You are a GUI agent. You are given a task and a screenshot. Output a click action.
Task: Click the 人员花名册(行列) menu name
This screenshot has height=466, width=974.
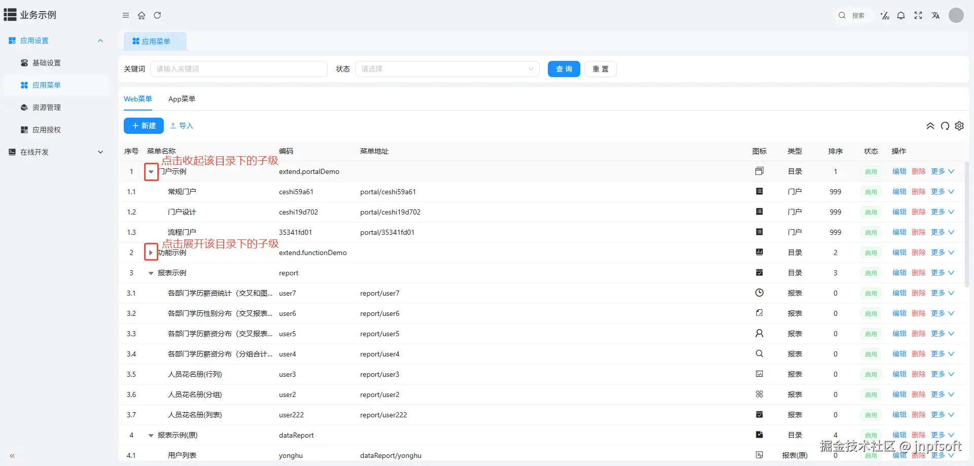195,374
